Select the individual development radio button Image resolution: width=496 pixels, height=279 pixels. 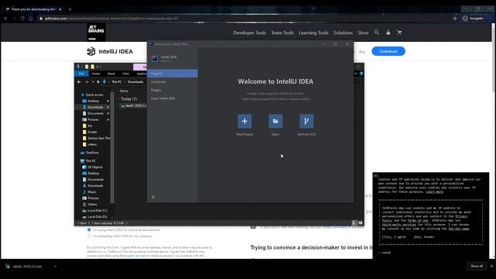click(89, 229)
